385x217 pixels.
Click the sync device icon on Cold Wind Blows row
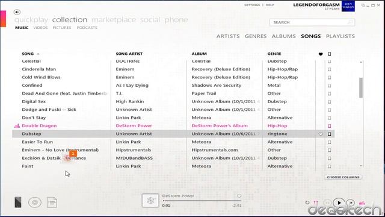(x=330, y=78)
